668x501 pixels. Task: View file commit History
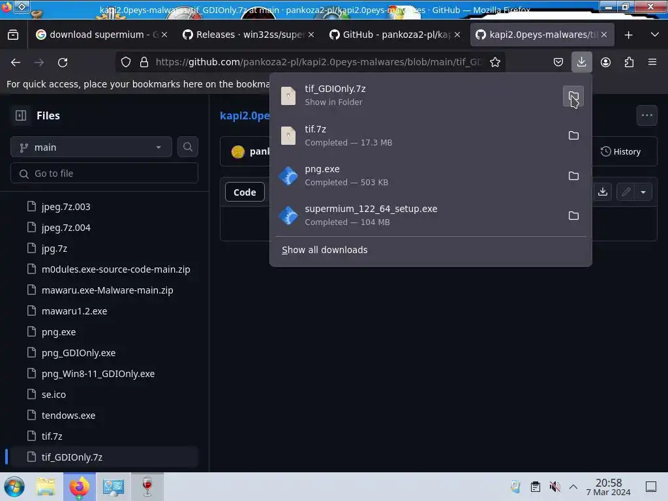tap(621, 151)
